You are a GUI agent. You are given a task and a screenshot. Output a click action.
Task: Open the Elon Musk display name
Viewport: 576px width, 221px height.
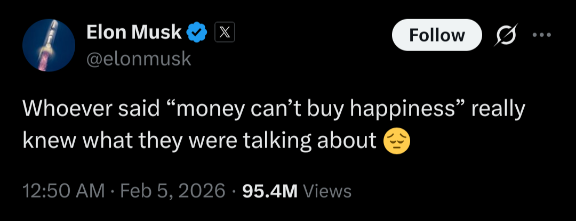point(133,33)
